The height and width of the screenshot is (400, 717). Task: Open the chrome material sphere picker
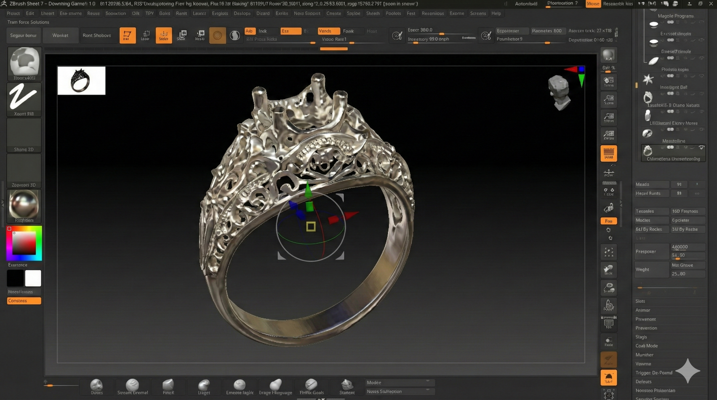(x=24, y=205)
